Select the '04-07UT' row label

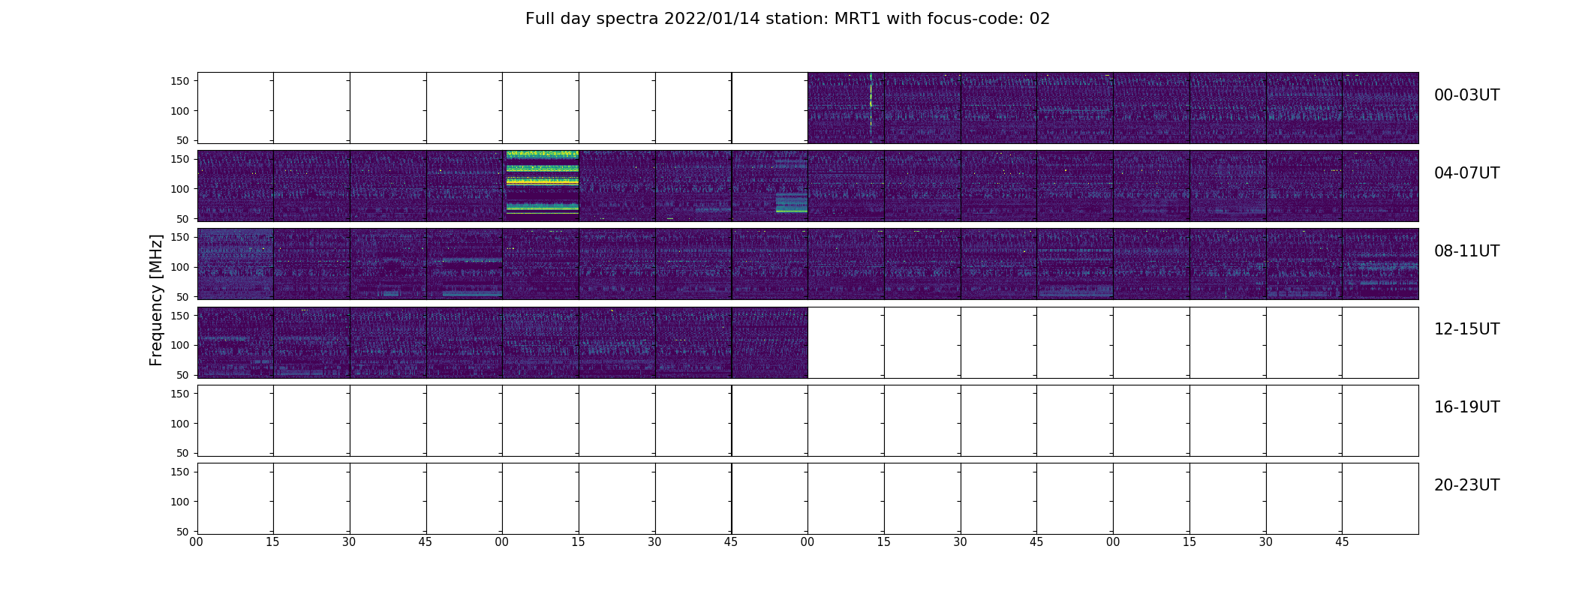1466,173
